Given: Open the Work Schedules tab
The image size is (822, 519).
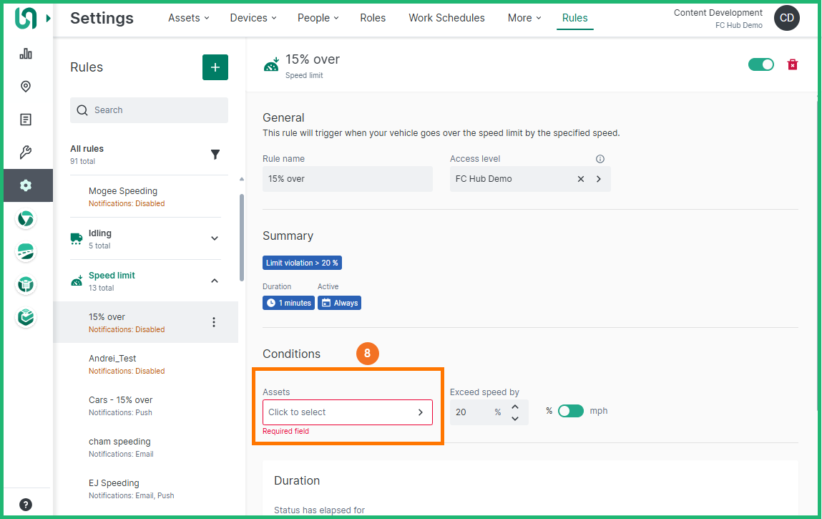Looking at the screenshot, I should (446, 18).
